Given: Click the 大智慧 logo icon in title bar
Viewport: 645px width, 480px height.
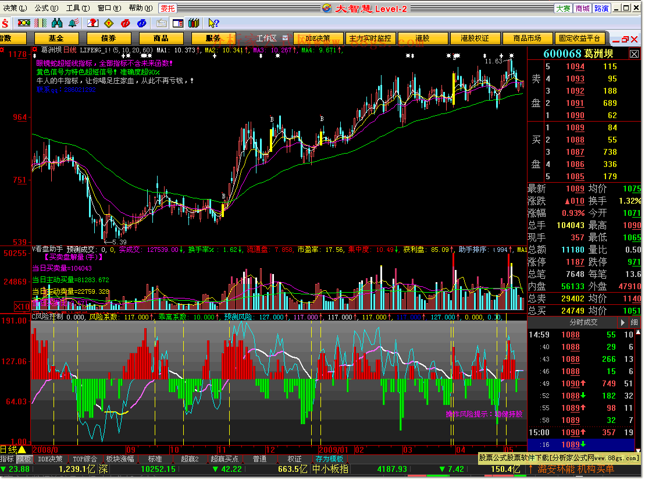Looking at the screenshot, I should coord(327,8).
